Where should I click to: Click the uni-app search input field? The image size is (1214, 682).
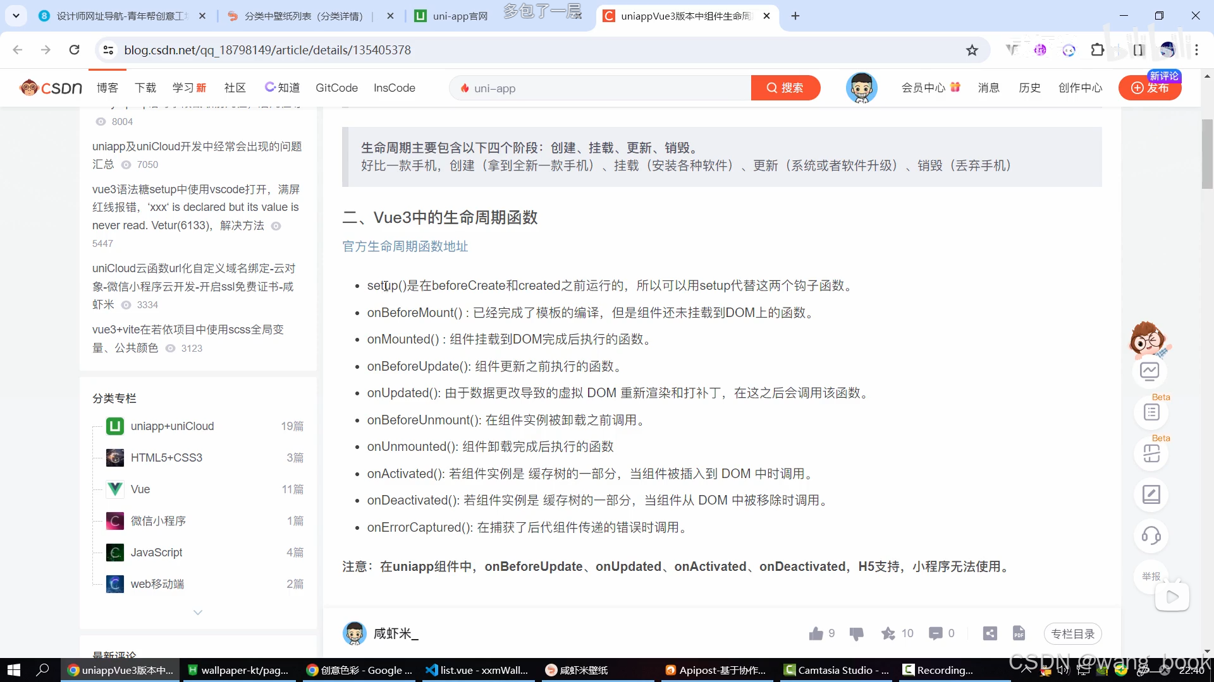[x=601, y=88]
